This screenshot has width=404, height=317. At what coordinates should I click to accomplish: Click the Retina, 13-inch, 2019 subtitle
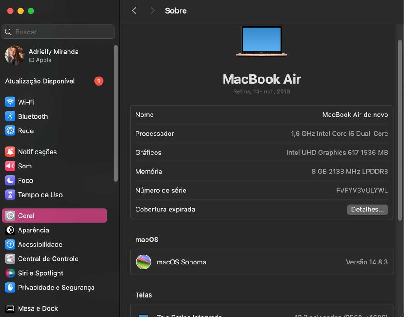click(x=262, y=91)
